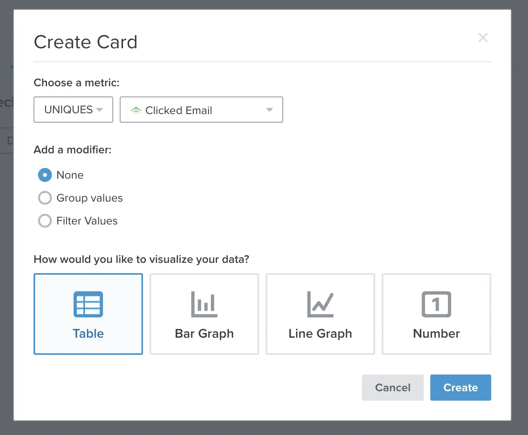Select the None modifier radio button
The height and width of the screenshot is (435, 528).
pyautogui.click(x=45, y=175)
